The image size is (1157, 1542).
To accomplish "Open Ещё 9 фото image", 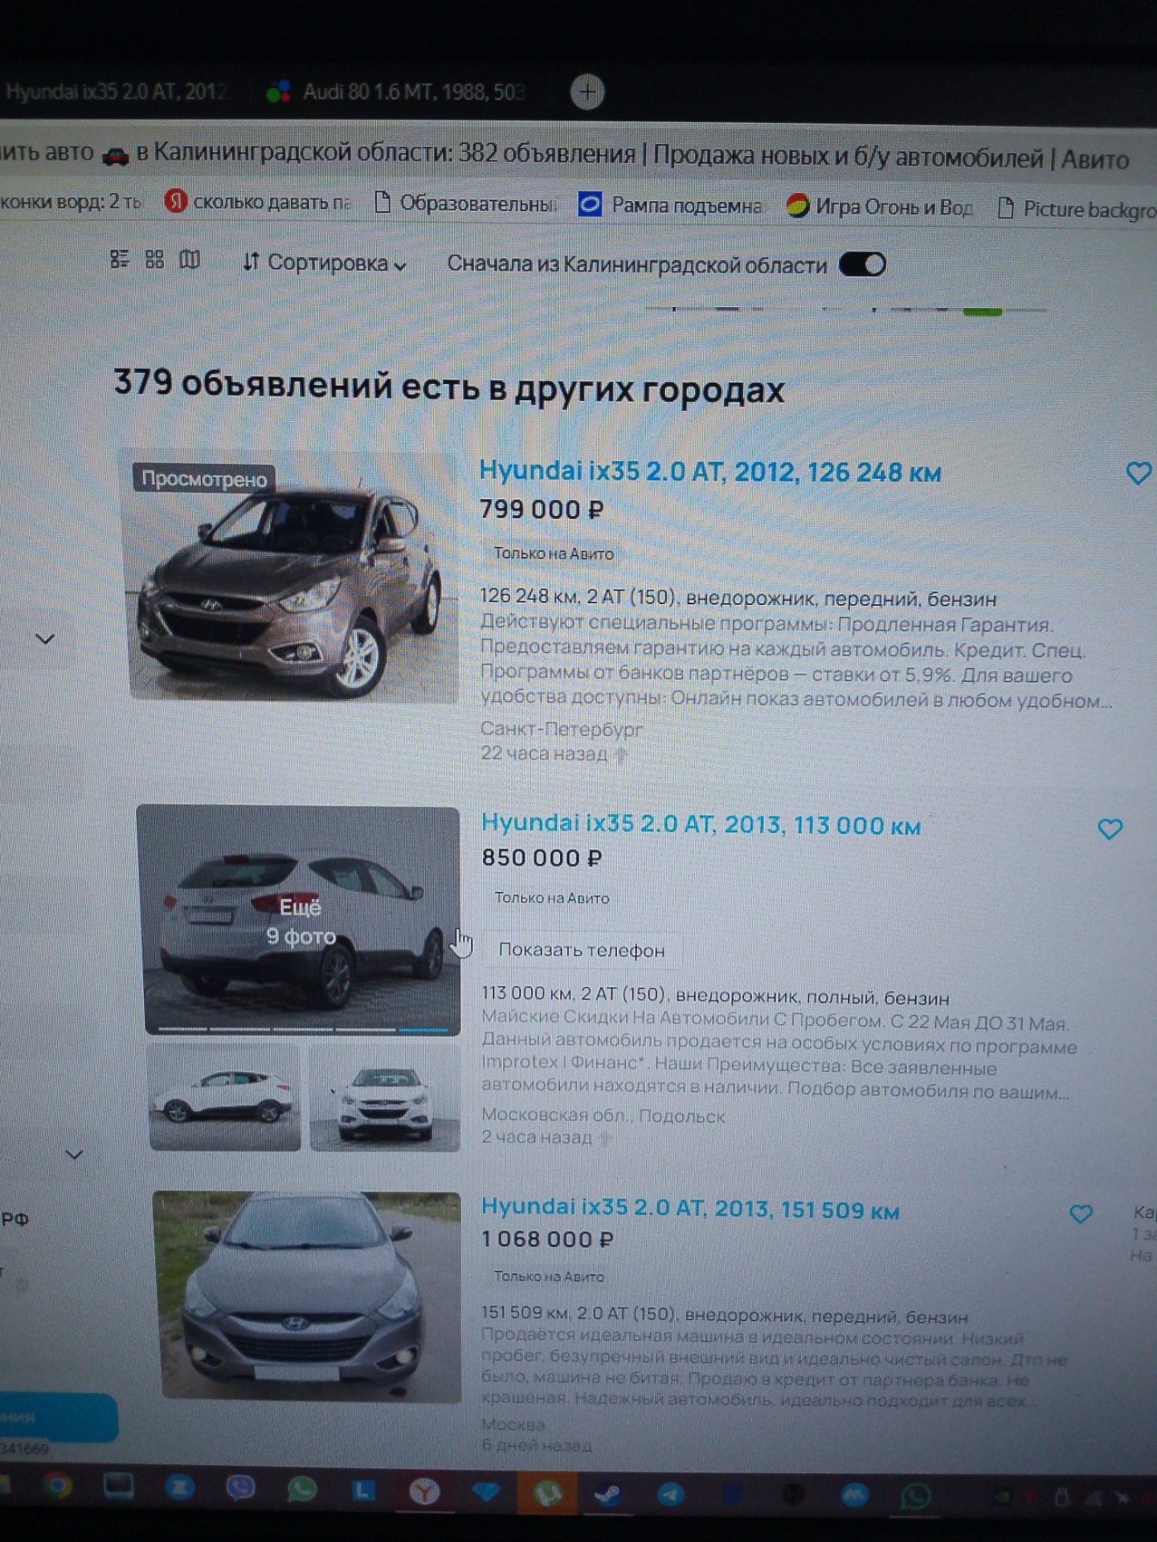I will 300,921.
